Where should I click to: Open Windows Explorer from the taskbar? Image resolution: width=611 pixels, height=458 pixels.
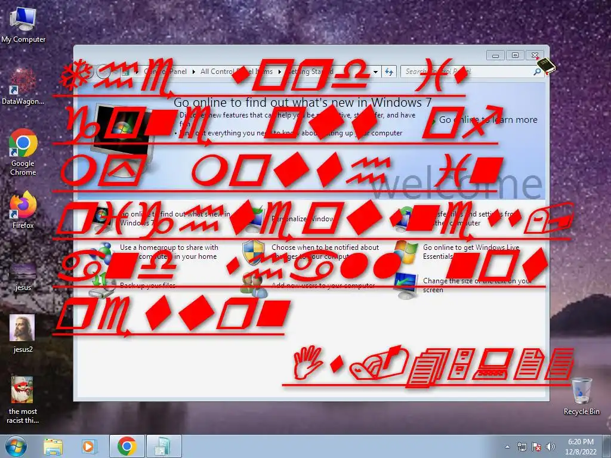[x=53, y=446]
